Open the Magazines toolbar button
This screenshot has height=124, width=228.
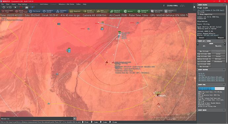click(x=75, y=11)
